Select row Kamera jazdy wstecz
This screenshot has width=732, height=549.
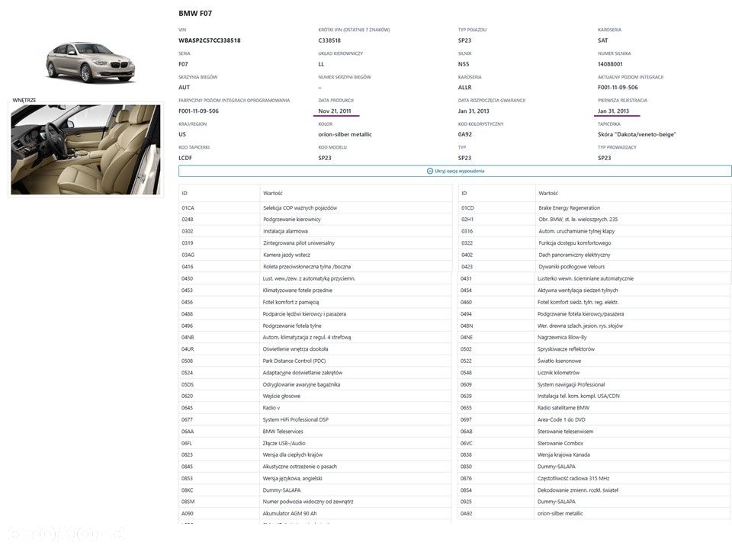coord(315,255)
